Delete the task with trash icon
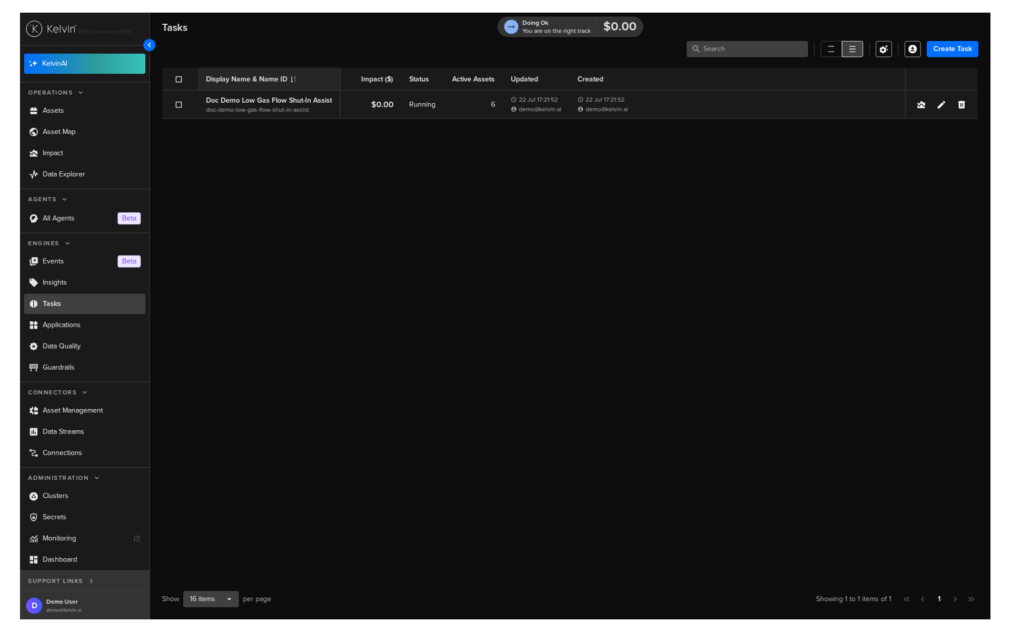 (962, 105)
